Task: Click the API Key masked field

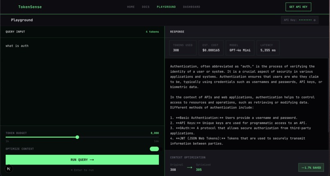Action: [299, 20]
